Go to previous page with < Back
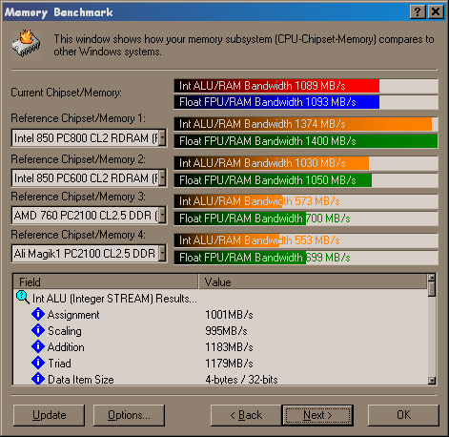 246,415
